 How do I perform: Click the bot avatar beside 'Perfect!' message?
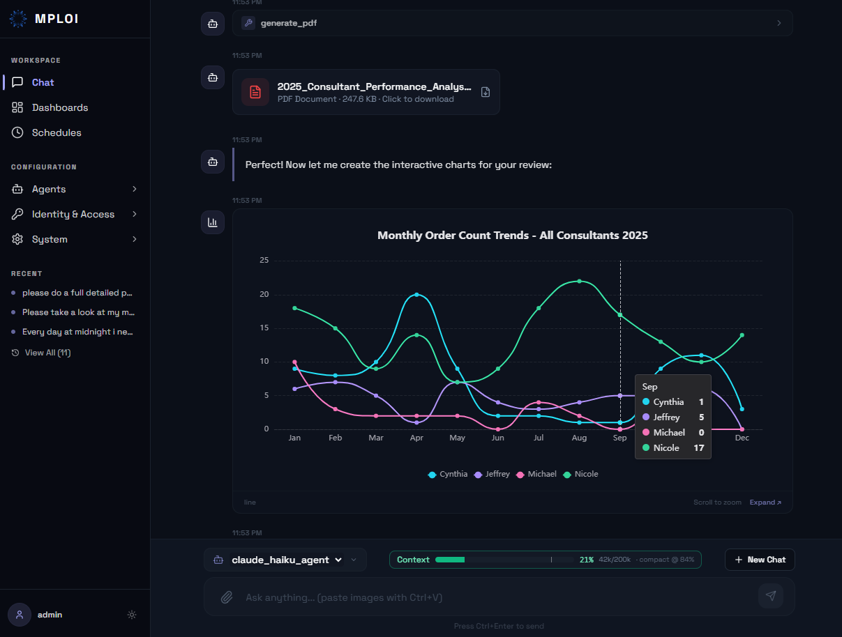point(213,162)
